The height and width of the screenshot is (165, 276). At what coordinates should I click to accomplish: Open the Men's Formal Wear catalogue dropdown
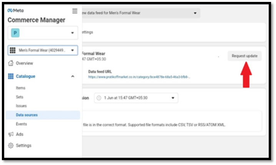pos(43,50)
